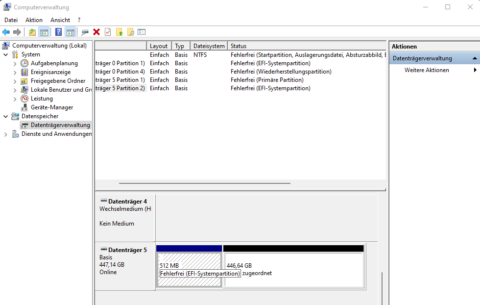480x305 pixels.
Task: Click the Geräte-Manager device icon
Action: [24, 107]
